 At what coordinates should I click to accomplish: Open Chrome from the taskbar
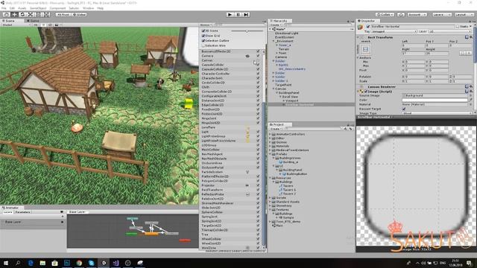pos(79,263)
